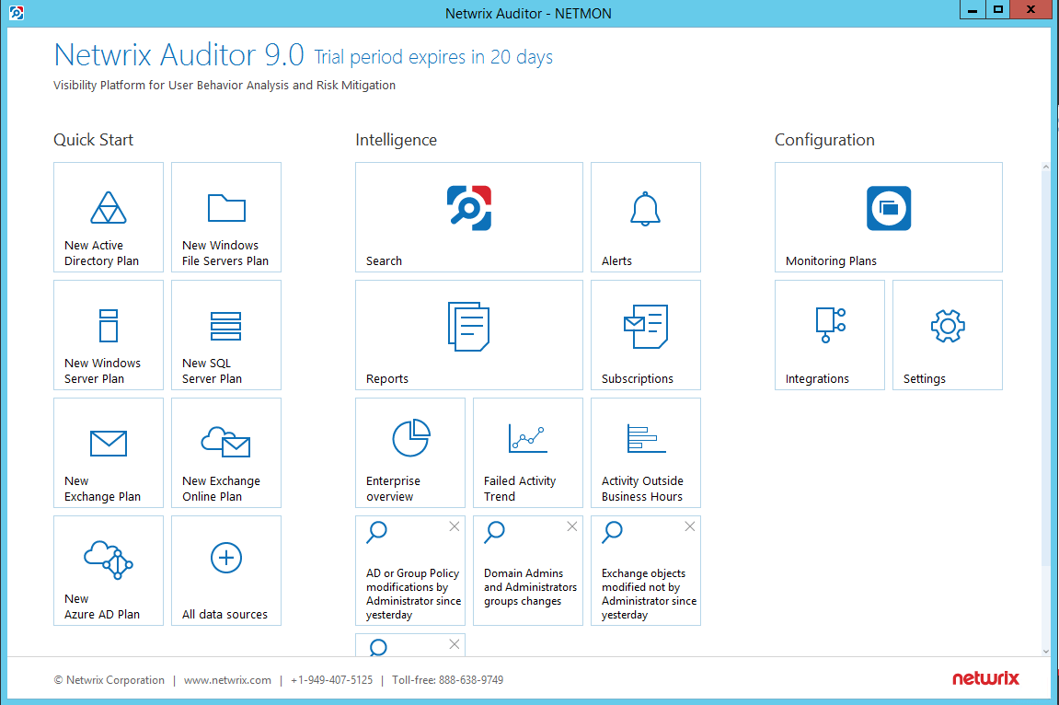Start a New Windows Server Plan
Screen dimensions: 1059x705
click(x=108, y=335)
